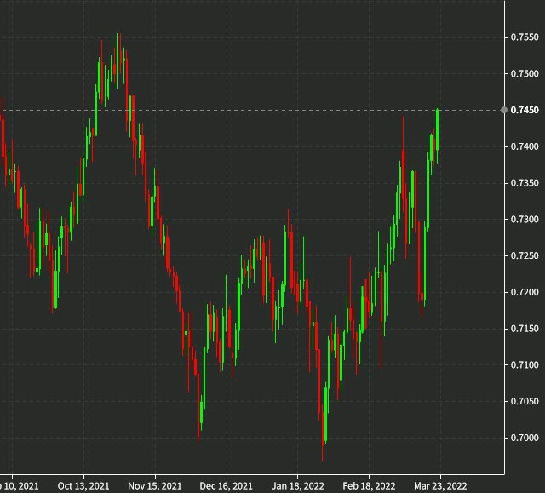
Task: Click the Feb 18, 2022 date label
Action: [369, 485]
